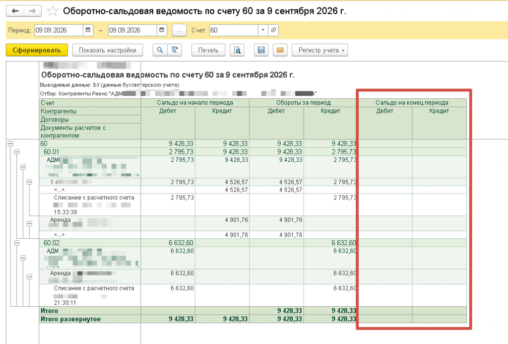The width and height of the screenshot is (508, 344).
Task: Click the ellipsis period selection button
Action: coord(179,30)
